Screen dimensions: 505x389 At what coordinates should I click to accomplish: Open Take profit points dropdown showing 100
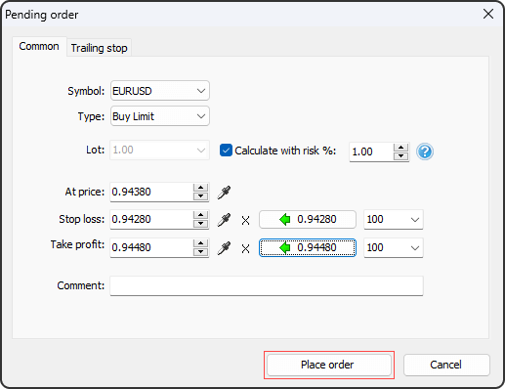(394, 247)
